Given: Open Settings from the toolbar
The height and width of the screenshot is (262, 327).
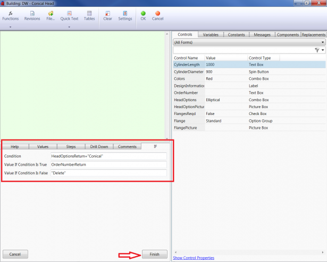Looking at the screenshot, I should tap(125, 15).
